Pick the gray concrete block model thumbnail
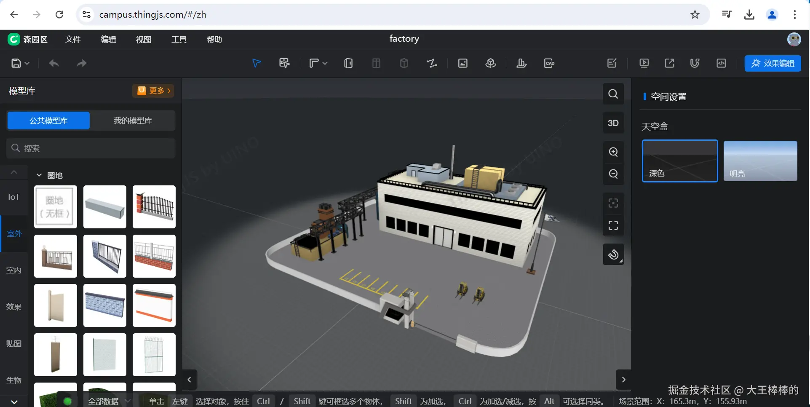This screenshot has height=407, width=810. tap(105, 207)
